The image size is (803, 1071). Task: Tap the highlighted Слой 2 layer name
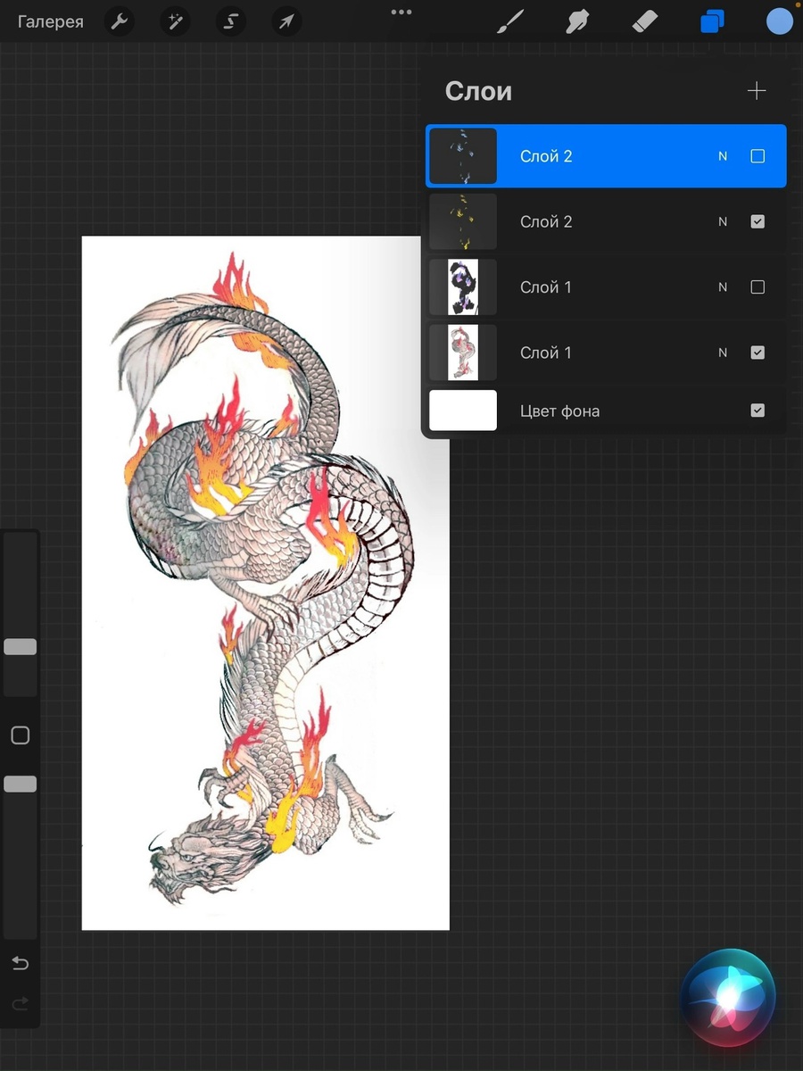click(x=546, y=156)
